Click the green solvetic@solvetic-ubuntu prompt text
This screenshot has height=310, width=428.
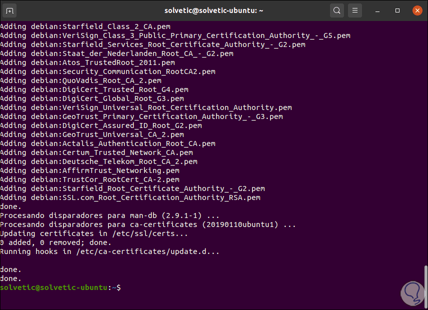pos(54,287)
